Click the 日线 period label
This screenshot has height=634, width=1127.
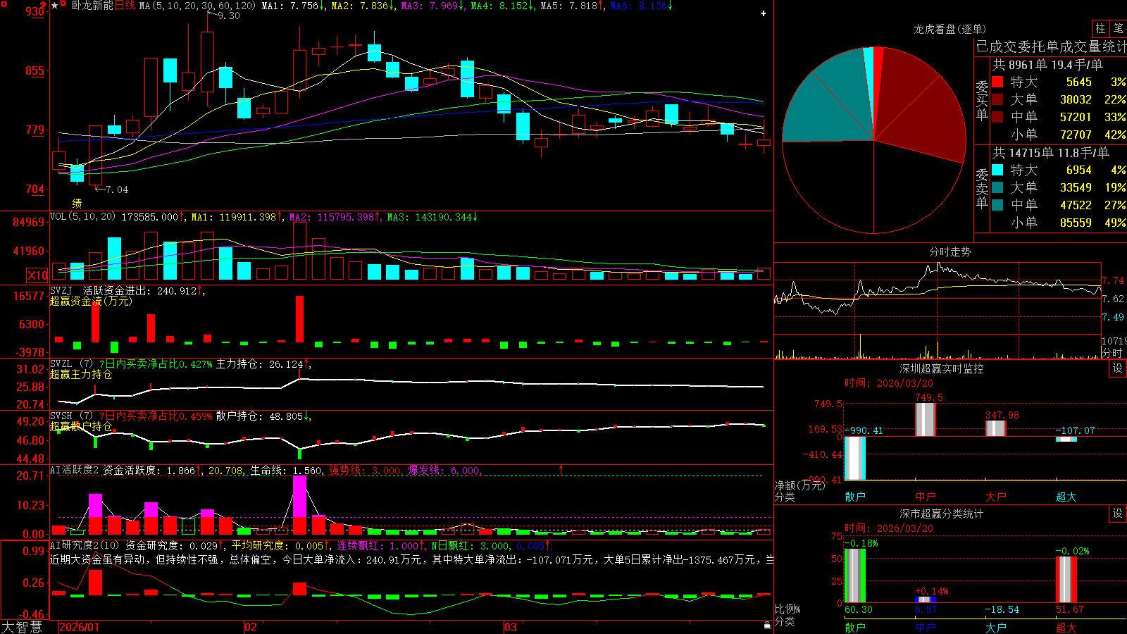[x=125, y=6]
